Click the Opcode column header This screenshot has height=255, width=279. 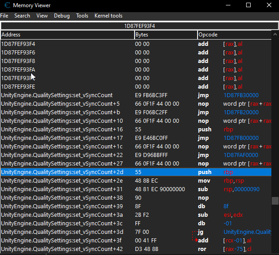tap(234, 35)
